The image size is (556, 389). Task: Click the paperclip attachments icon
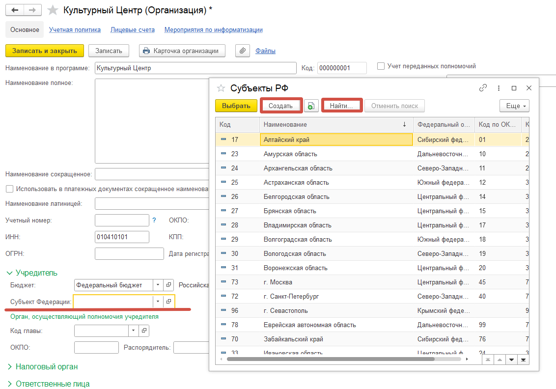click(x=243, y=51)
